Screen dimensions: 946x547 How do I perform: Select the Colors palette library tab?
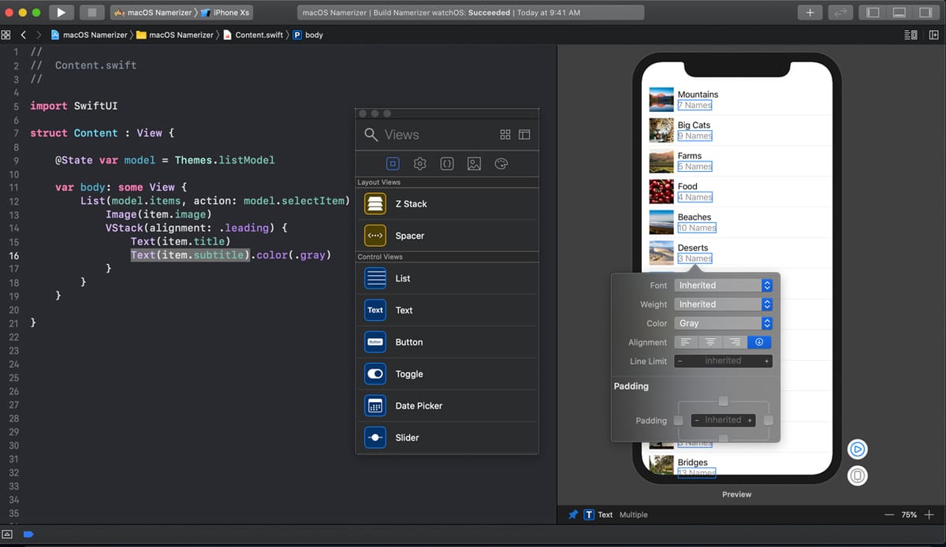501,164
